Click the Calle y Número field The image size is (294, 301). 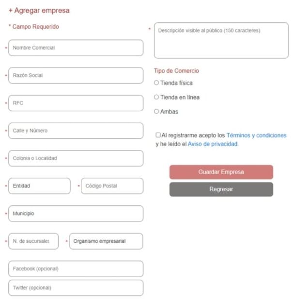coord(76,131)
